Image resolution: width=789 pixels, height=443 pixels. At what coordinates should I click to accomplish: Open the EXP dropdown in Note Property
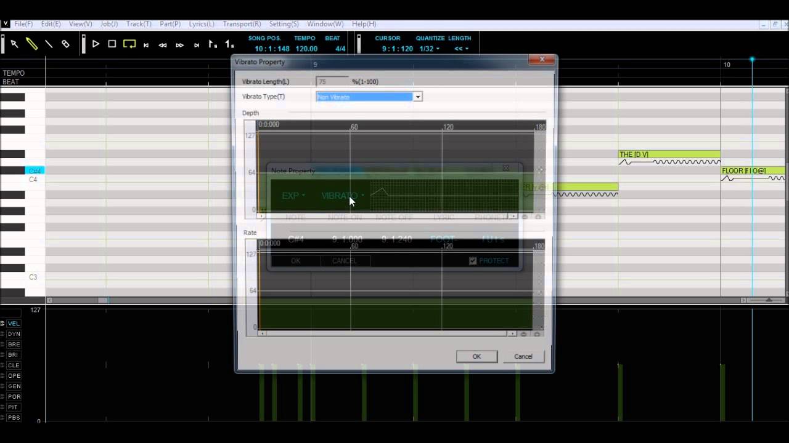point(293,196)
